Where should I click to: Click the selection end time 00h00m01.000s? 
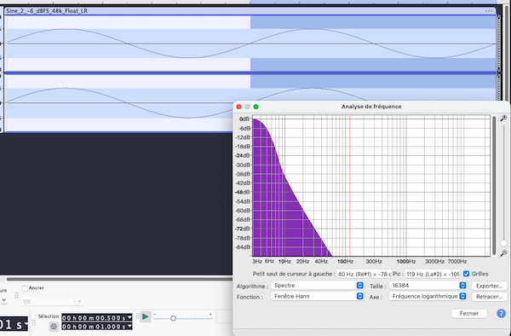(95, 327)
